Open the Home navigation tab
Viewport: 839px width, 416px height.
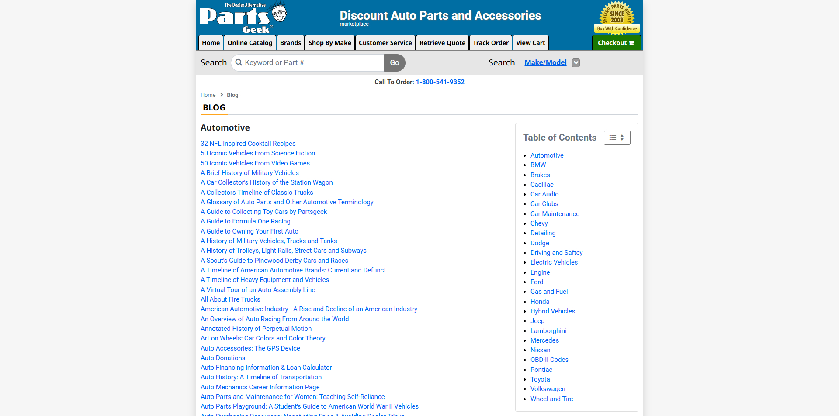(x=211, y=43)
